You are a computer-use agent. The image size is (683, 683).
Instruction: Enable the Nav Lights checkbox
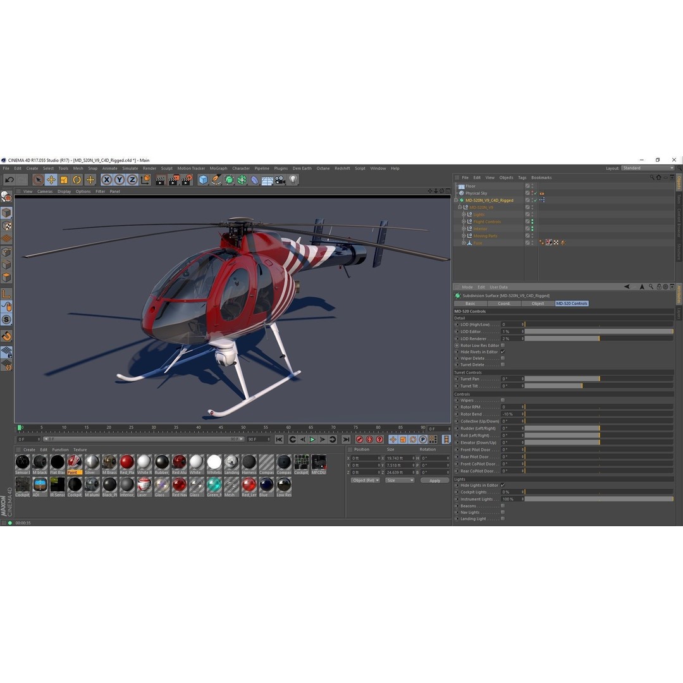click(503, 512)
